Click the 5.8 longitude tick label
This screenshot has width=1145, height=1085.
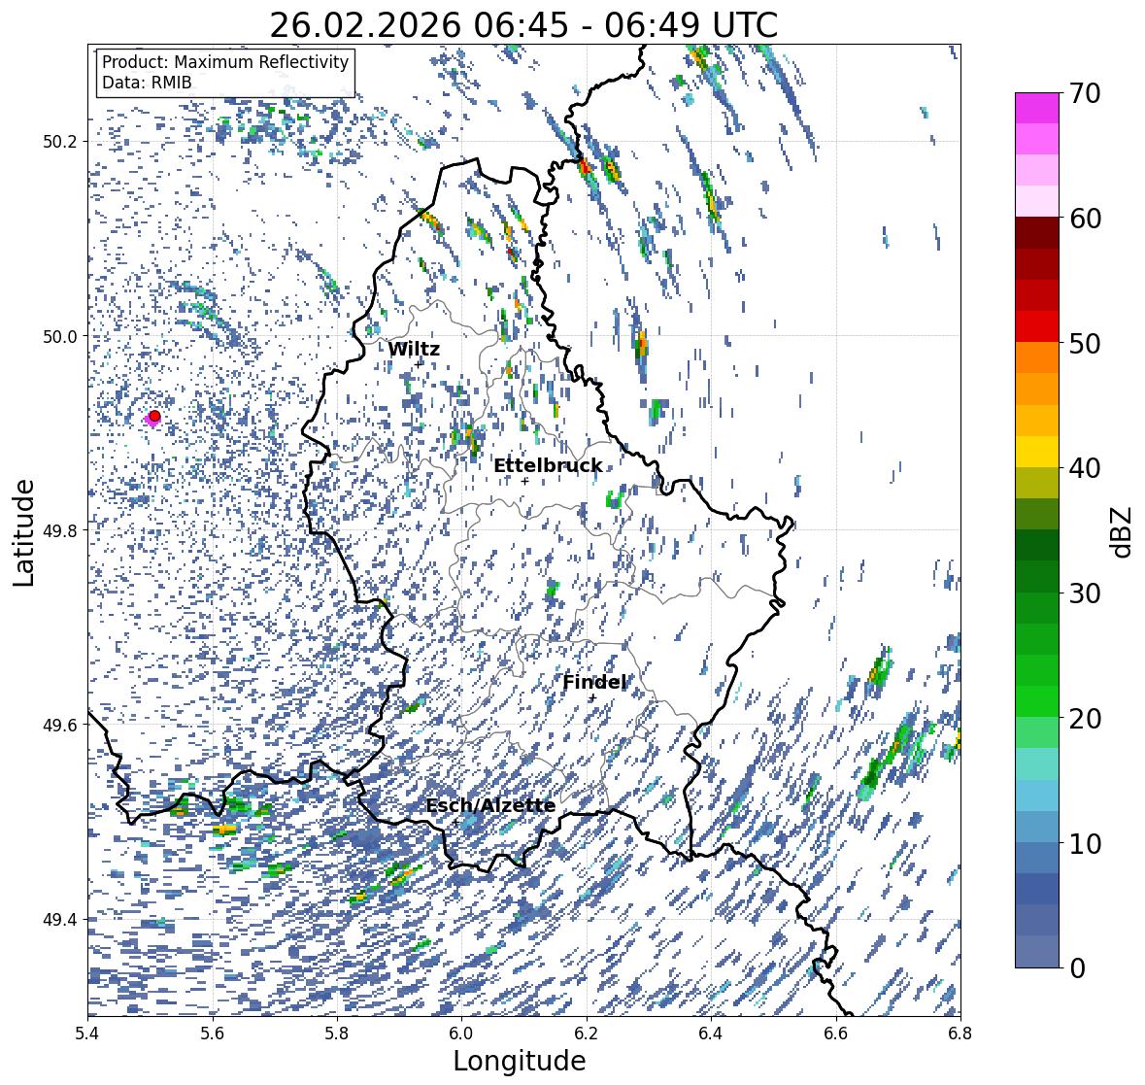[337, 1034]
